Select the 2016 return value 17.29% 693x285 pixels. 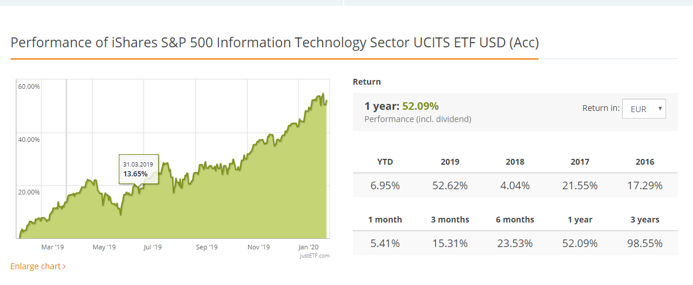tap(644, 186)
